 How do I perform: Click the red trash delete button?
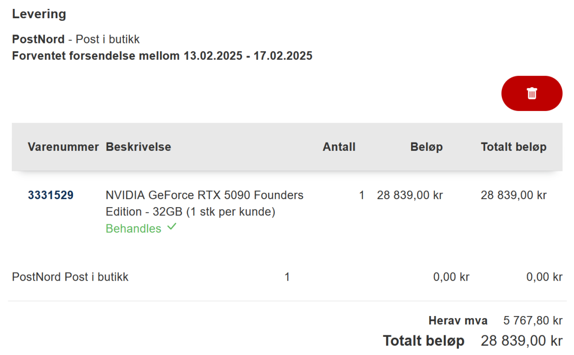point(532,93)
